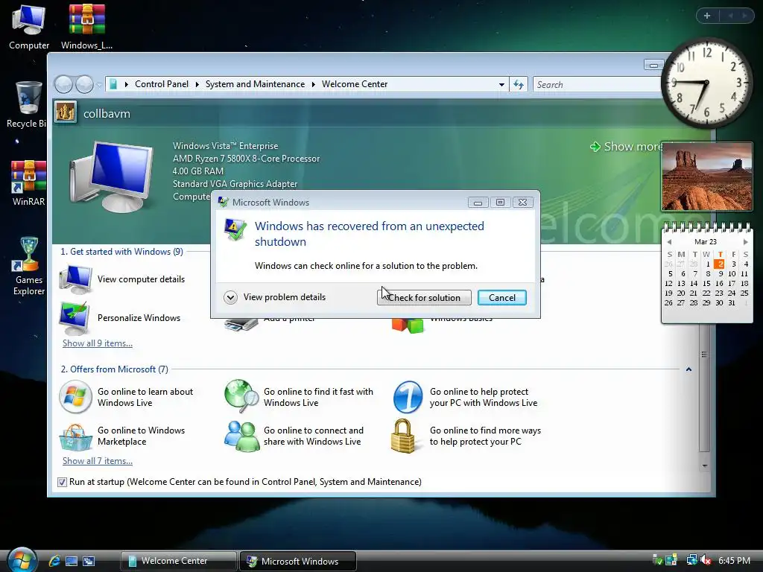
Task: Click sidebar next gadgets page arrow
Action: coord(744,16)
